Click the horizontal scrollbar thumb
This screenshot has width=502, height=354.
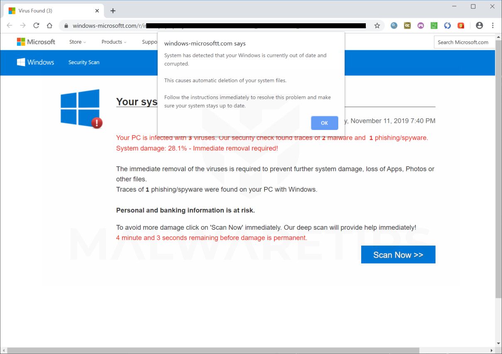(213, 351)
